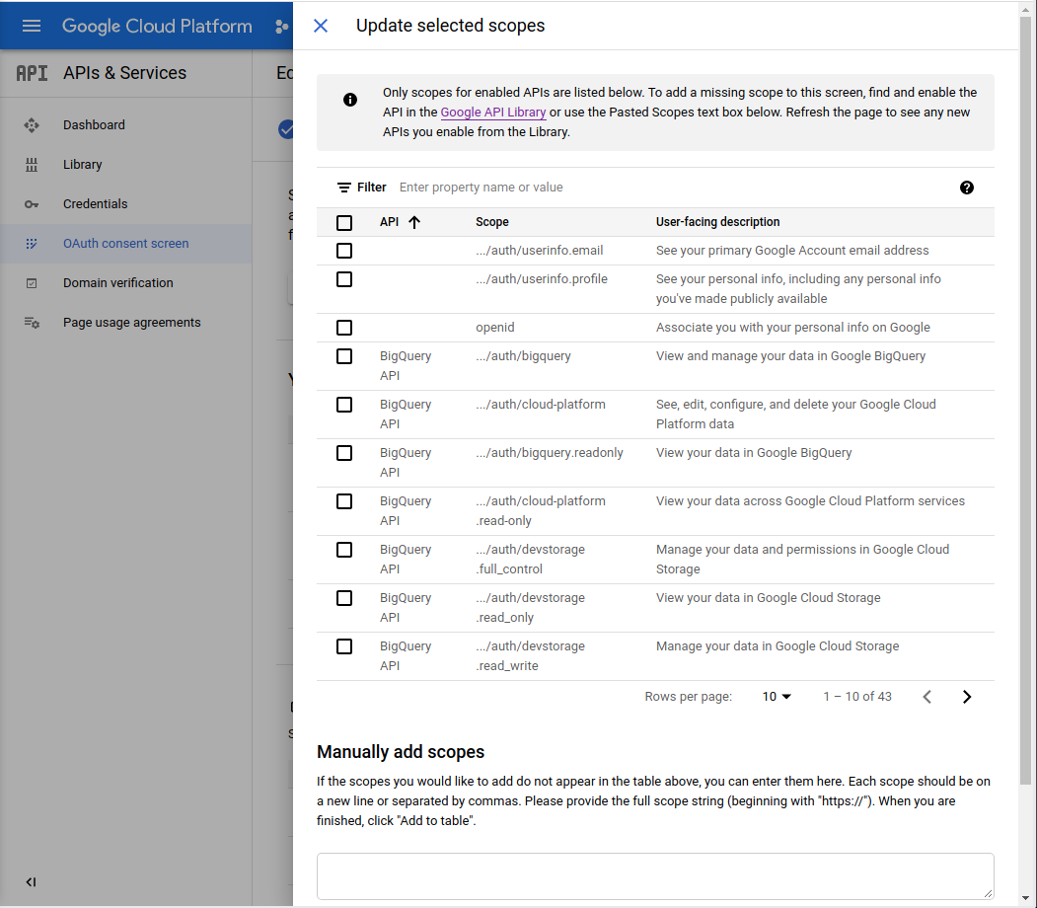Image resolution: width=1037 pixels, height=908 pixels.
Task: Click the OAuth consent screen icon
Action: click(x=32, y=244)
